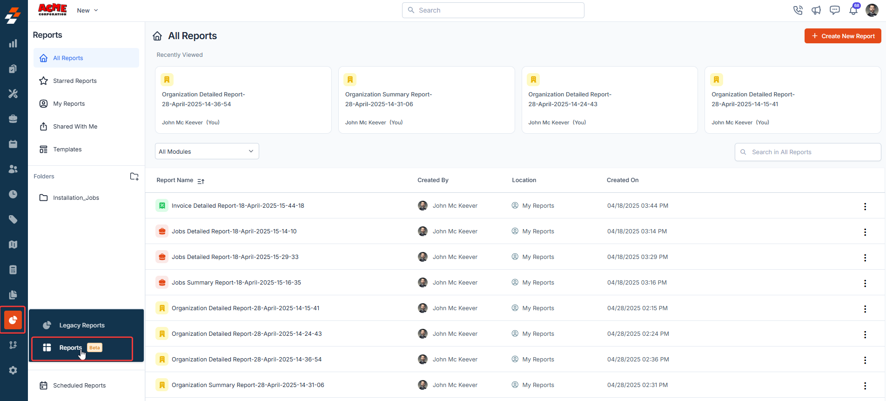The image size is (886, 401).
Task: Click the workflow branch sidebar icon
Action: click(13, 345)
